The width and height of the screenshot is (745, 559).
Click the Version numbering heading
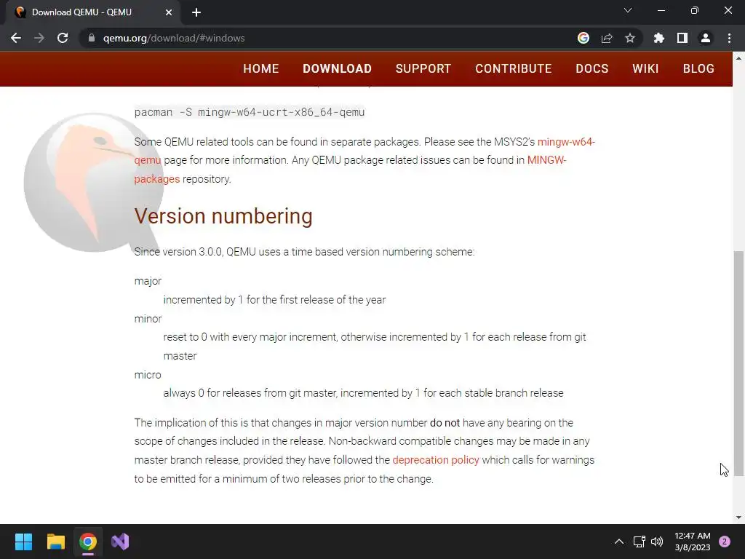[223, 215]
